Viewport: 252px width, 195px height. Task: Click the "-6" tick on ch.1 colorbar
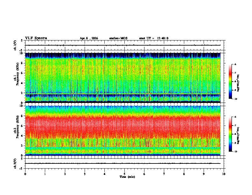235,64
